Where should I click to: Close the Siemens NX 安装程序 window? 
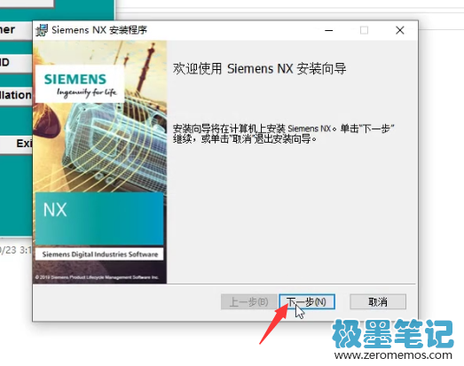400,30
